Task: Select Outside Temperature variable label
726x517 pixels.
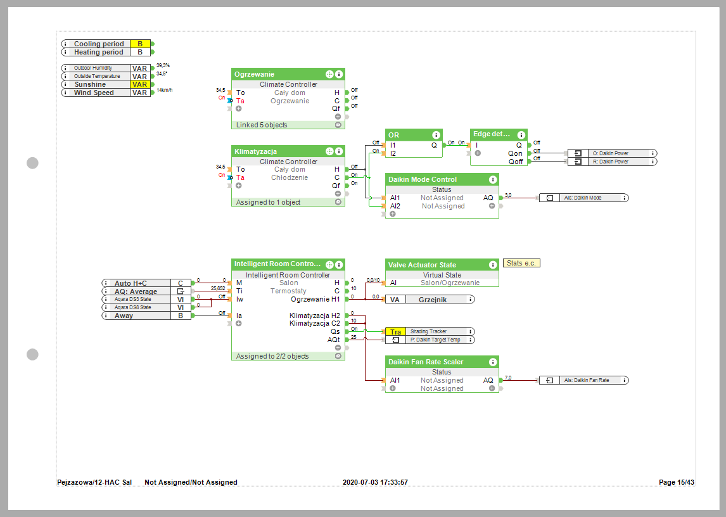Action: click(x=97, y=77)
